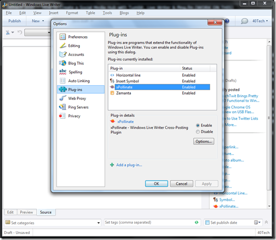Click the xPollinate icon in main window sidebar

click(x=216, y=206)
